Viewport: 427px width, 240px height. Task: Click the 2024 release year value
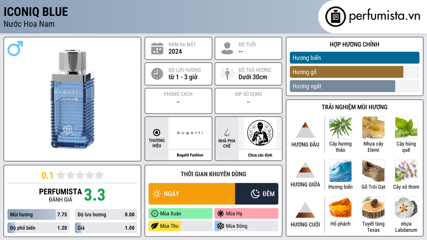(175, 51)
